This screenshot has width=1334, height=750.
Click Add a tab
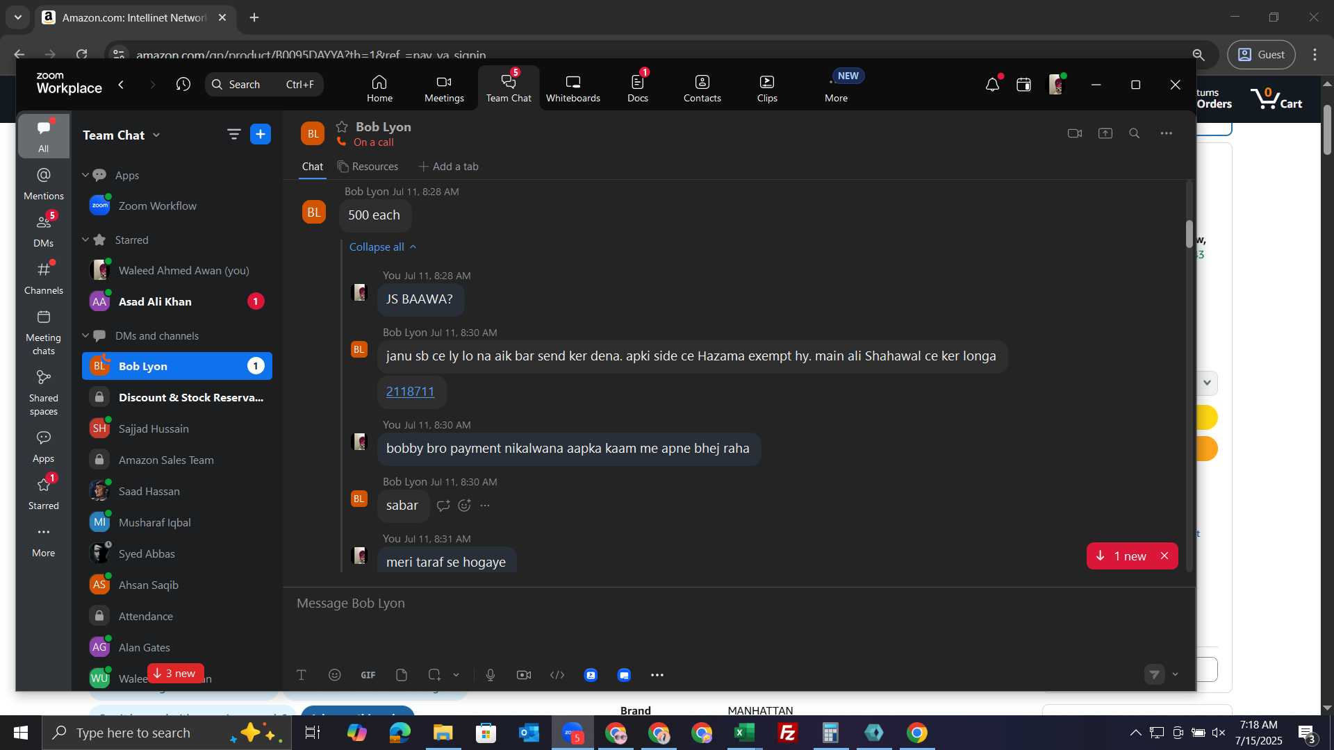pos(448,167)
